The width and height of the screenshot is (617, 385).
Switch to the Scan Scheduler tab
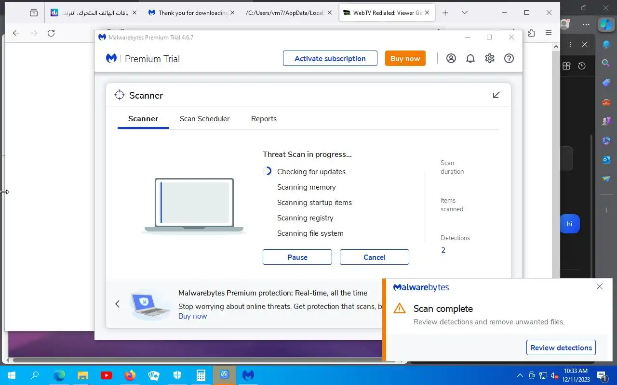pyautogui.click(x=204, y=119)
